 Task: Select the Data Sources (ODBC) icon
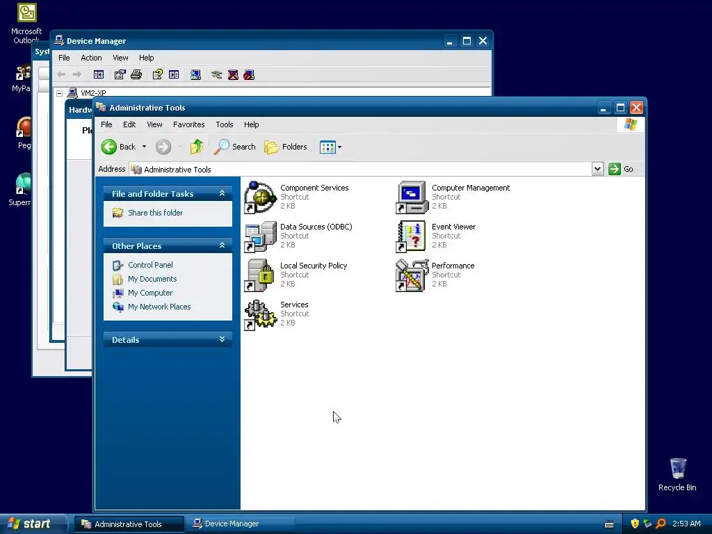coord(260,236)
